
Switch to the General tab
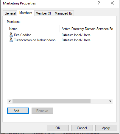[x=10, y=13]
